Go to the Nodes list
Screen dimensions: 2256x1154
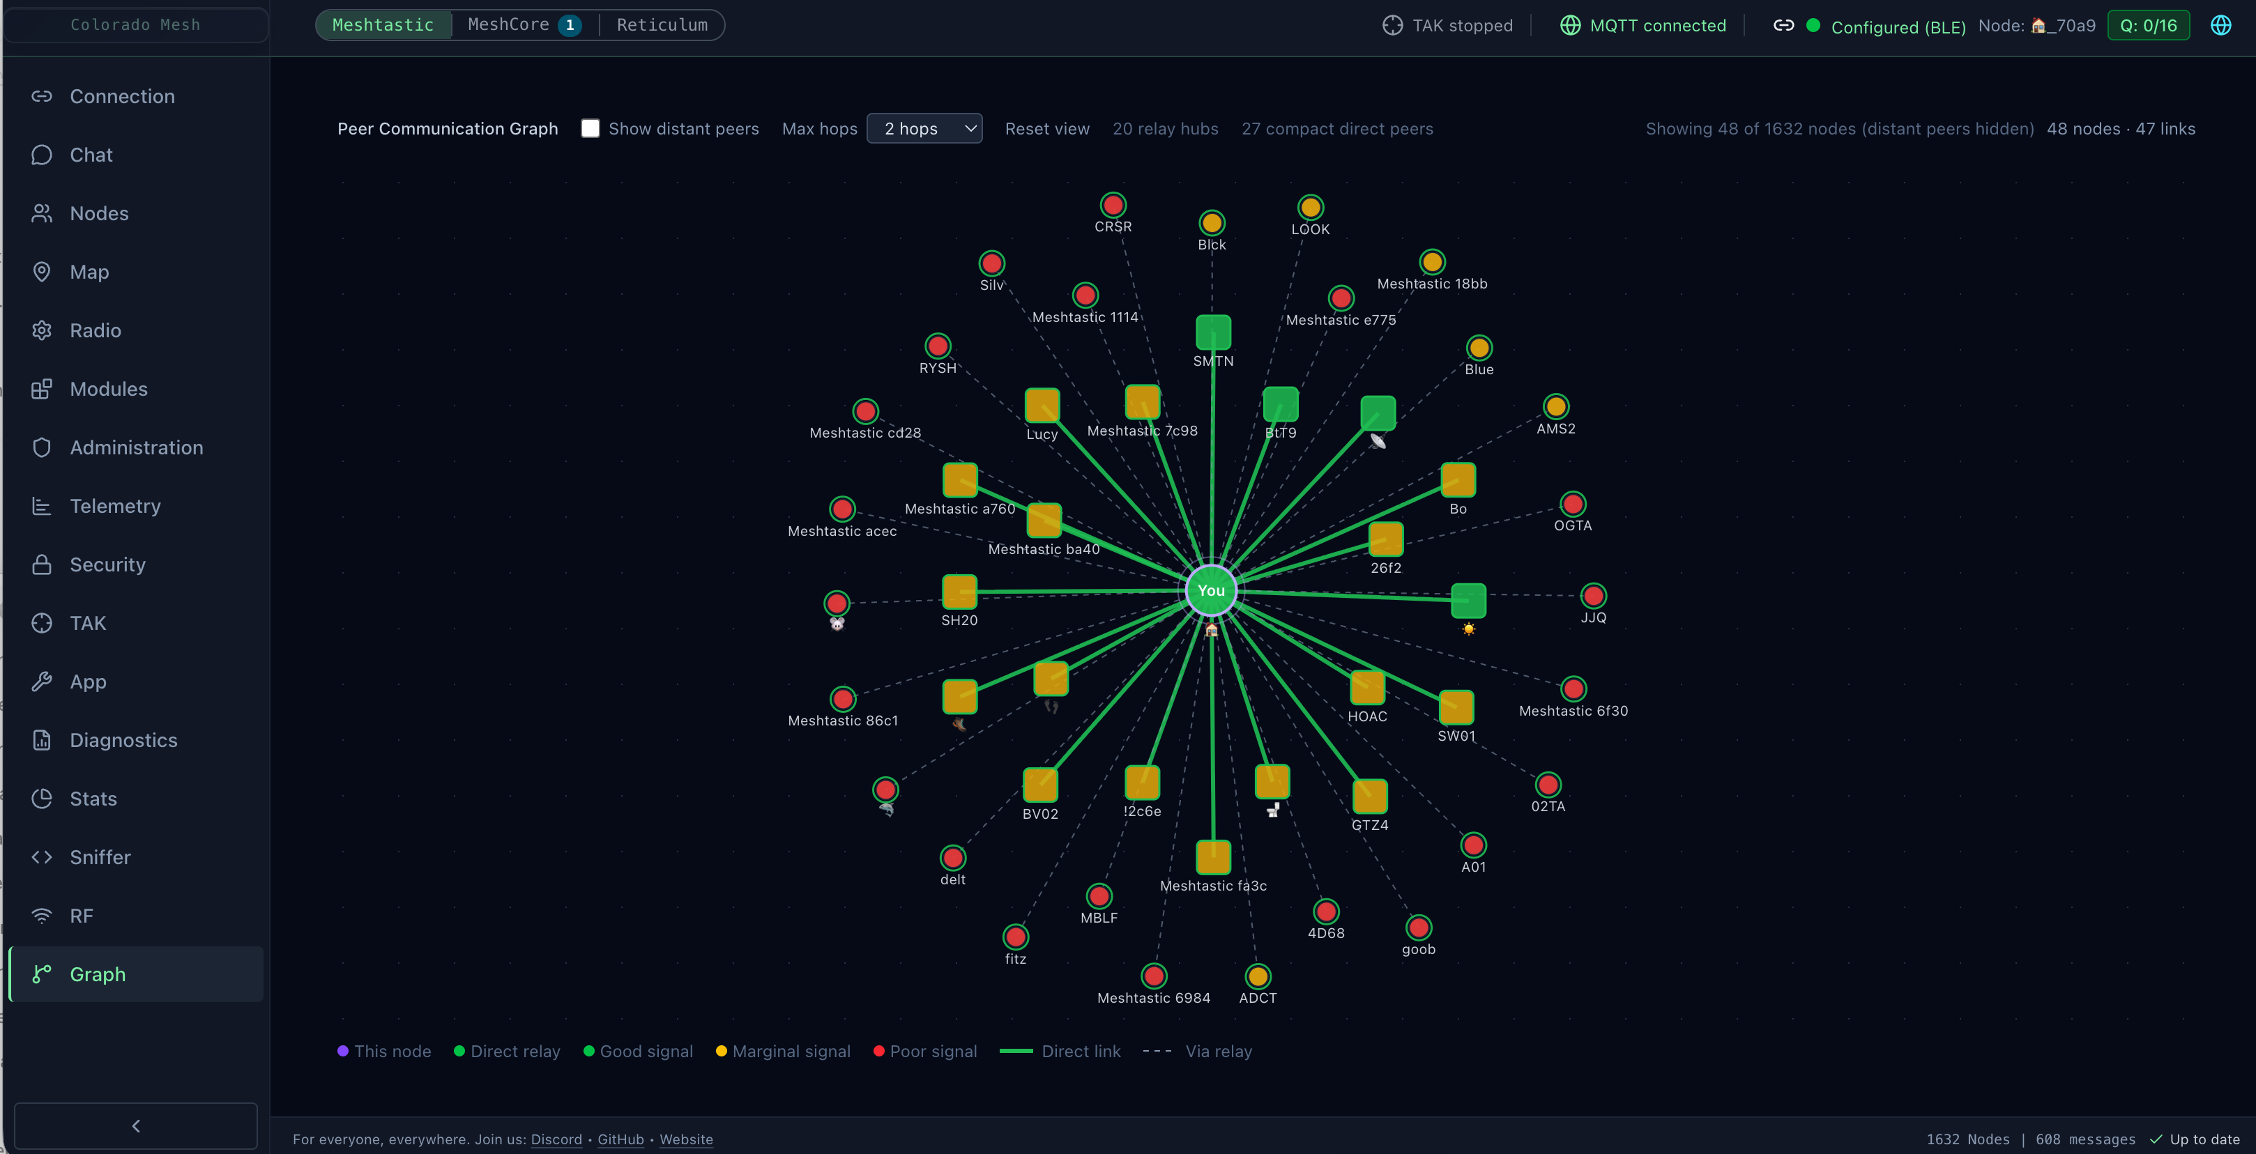click(136, 214)
